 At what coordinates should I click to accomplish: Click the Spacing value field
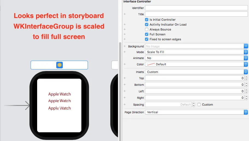pyautogui.click(x=168, y=105)
